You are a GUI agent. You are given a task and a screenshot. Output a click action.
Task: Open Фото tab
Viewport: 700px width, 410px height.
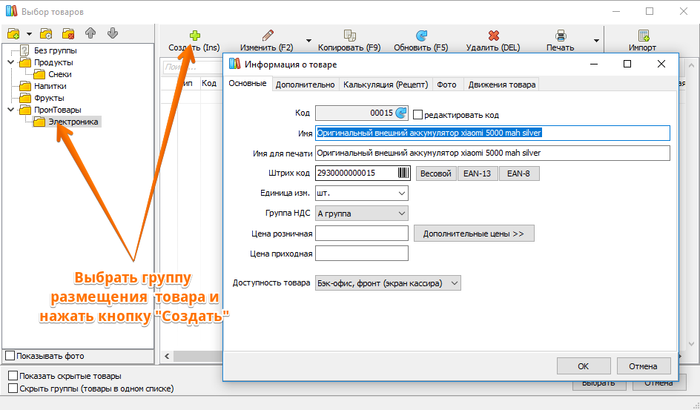pos(446,85)
